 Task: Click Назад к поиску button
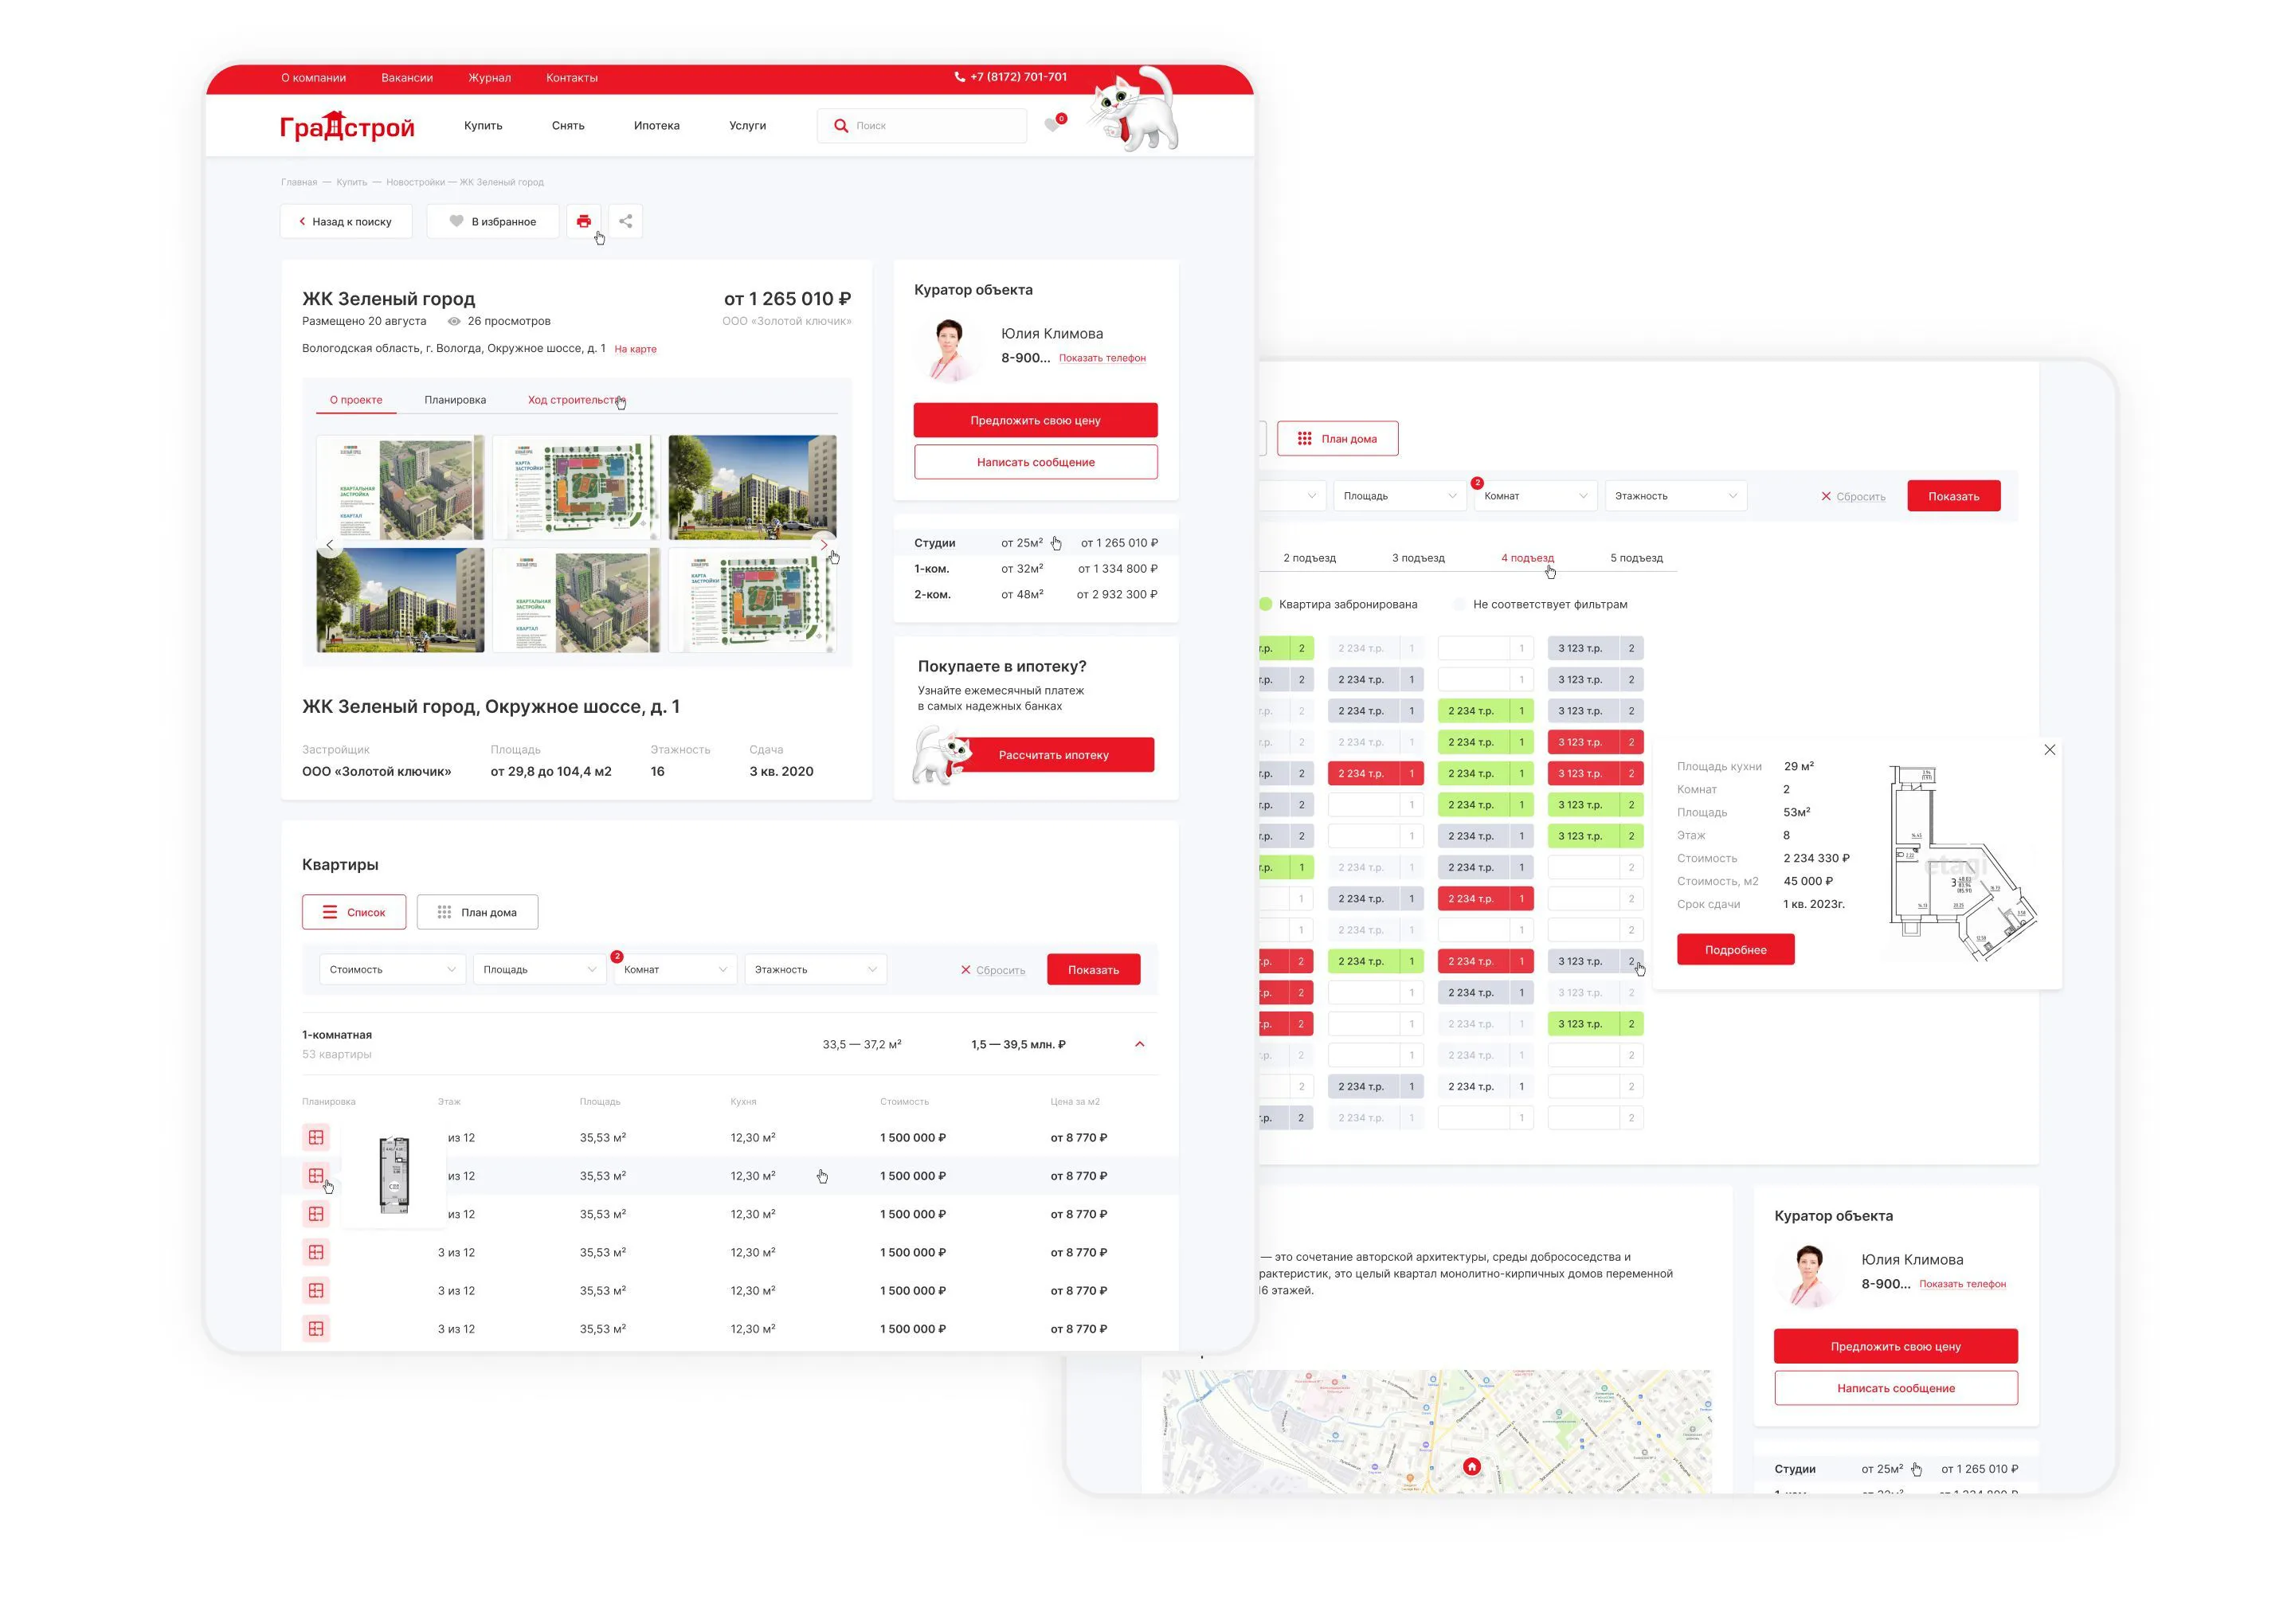[x=346, y=221]
